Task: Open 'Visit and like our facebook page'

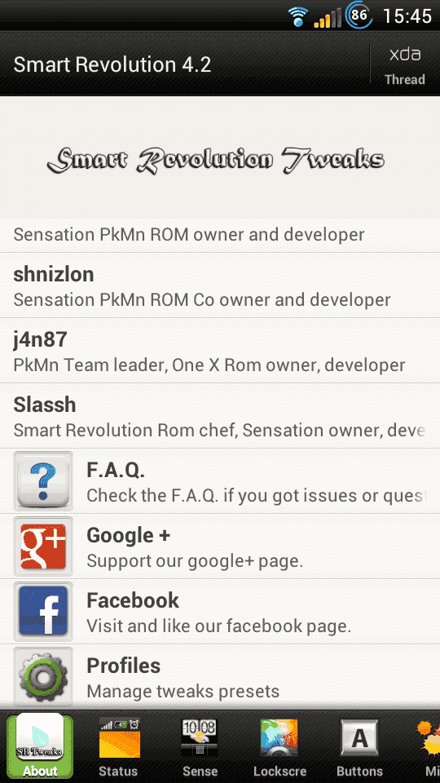Action: (220, 612)
